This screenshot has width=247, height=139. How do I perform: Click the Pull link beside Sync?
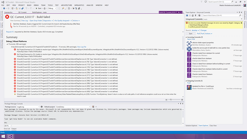198,34
